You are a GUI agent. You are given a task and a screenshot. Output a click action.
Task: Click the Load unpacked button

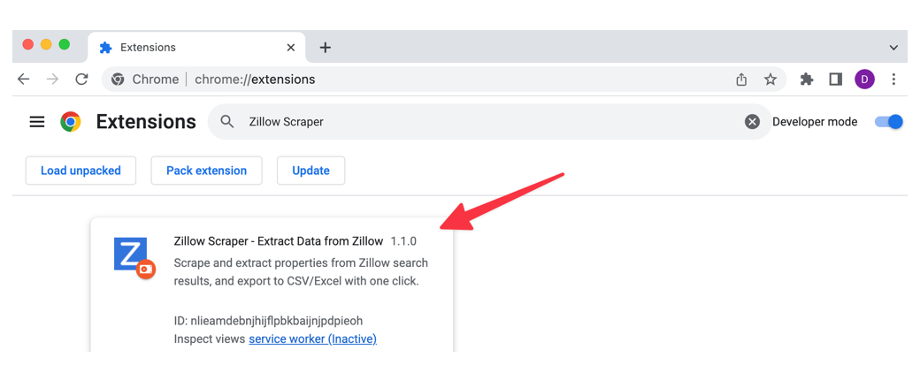(x=81, y=171)
